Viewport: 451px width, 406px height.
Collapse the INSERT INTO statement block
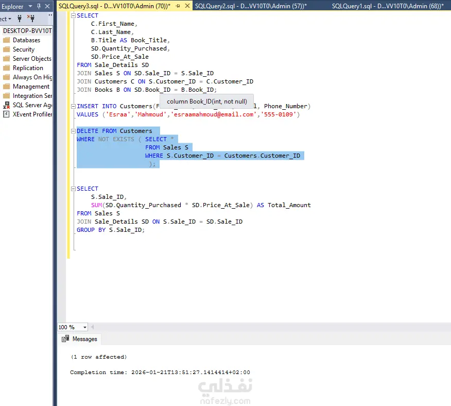[x=73, y=106]
